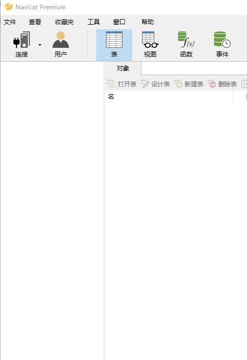247x360 pixels.
Task: Open the 函数 functions icon
Action: tap(186, 45)
